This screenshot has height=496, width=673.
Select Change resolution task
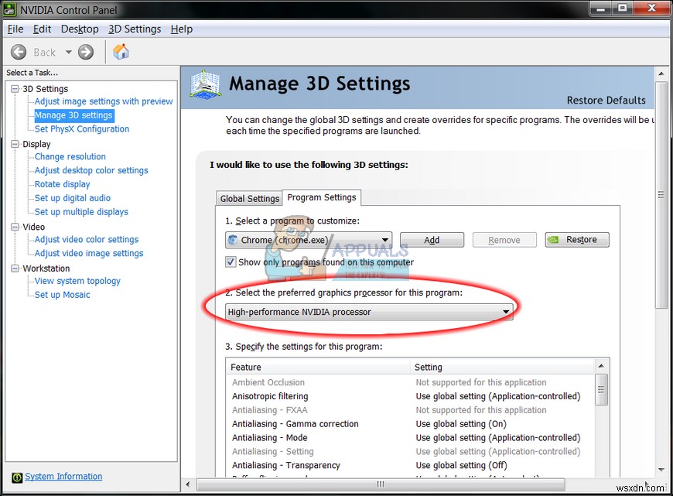(70, 157)
